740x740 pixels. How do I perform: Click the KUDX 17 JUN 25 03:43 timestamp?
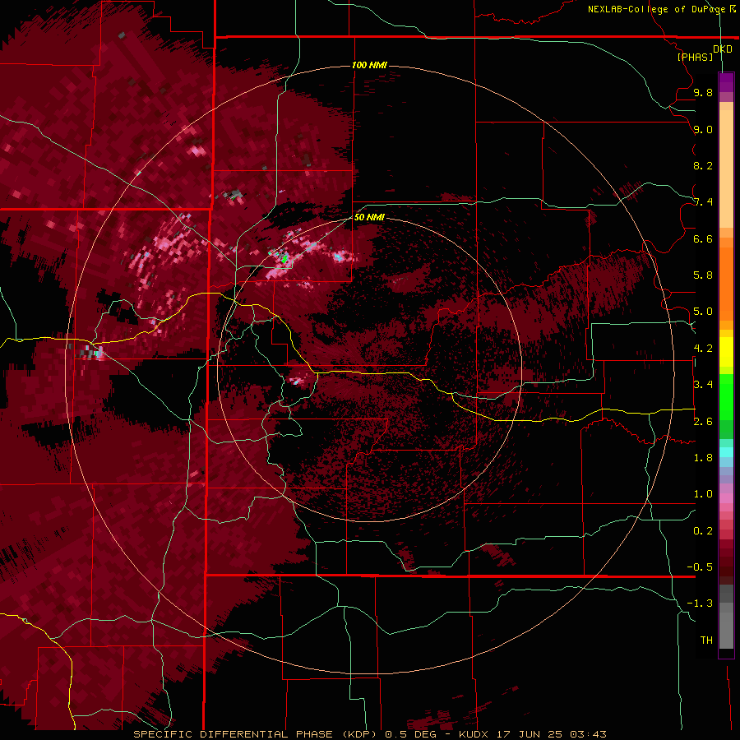coord(533,734)
